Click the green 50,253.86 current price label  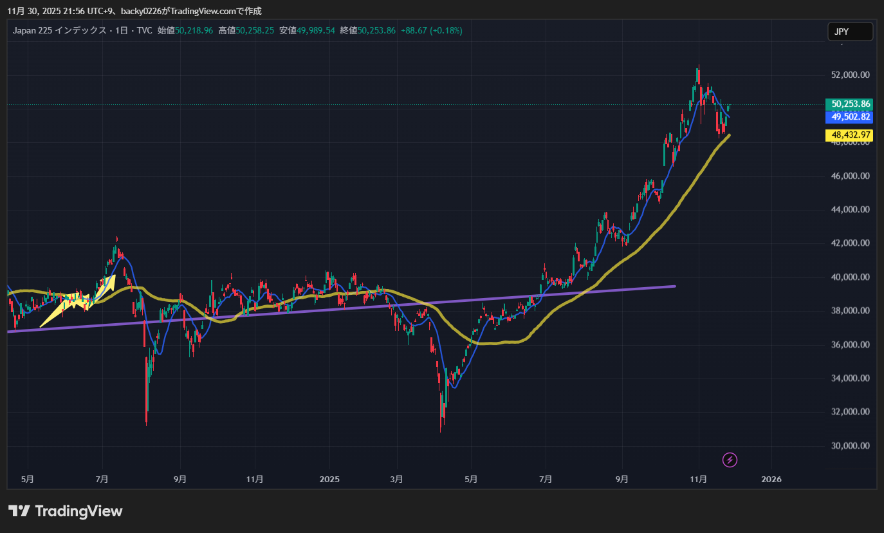[851, 104]
